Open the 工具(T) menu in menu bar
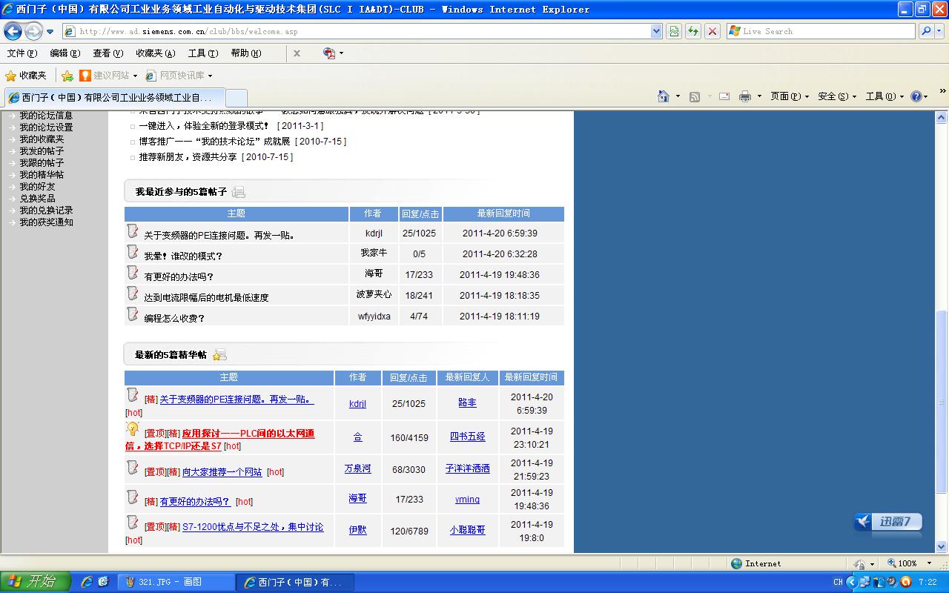This screenshot has height=593, width=949. 203,53
